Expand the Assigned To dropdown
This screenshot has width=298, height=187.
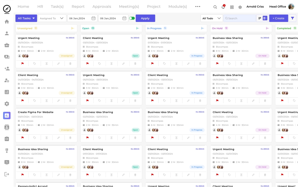(52, 18)
